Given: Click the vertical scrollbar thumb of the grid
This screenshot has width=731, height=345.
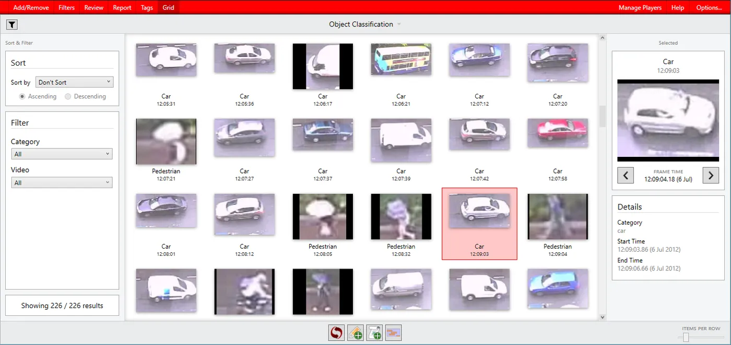Looking at the screenshot, I should click(602, 116).
